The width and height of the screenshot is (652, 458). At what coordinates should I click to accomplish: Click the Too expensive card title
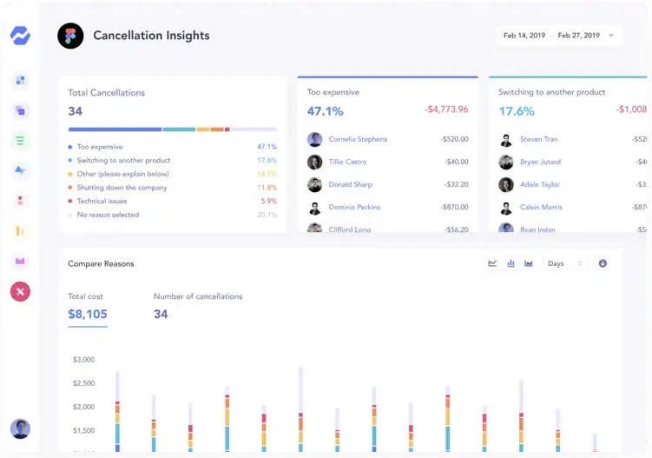(333, 92)
